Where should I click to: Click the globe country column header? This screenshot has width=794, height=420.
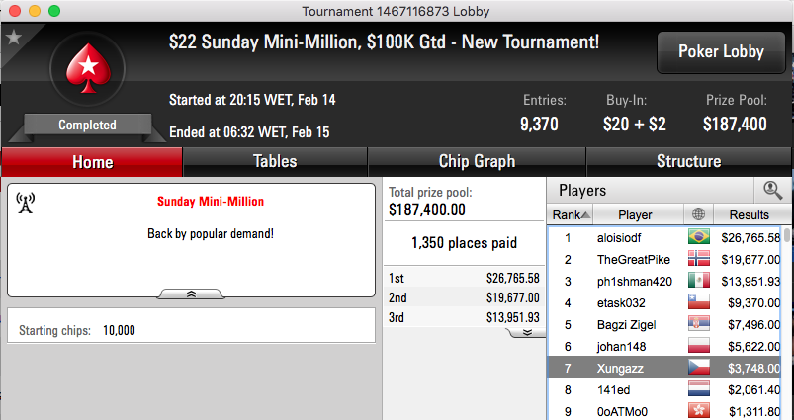(698, 214)
